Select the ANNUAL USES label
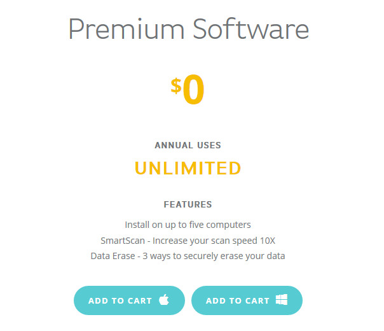Image resolution: width=384 pixels, height=331 pixels. (188, 145)
